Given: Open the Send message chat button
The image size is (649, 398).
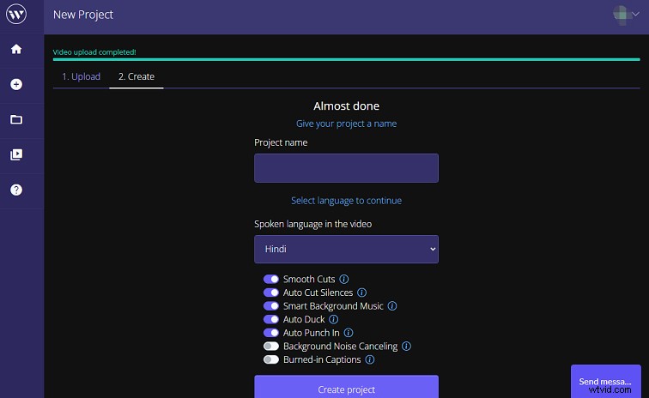Looking at the screenshot, I should click(605, 382).
